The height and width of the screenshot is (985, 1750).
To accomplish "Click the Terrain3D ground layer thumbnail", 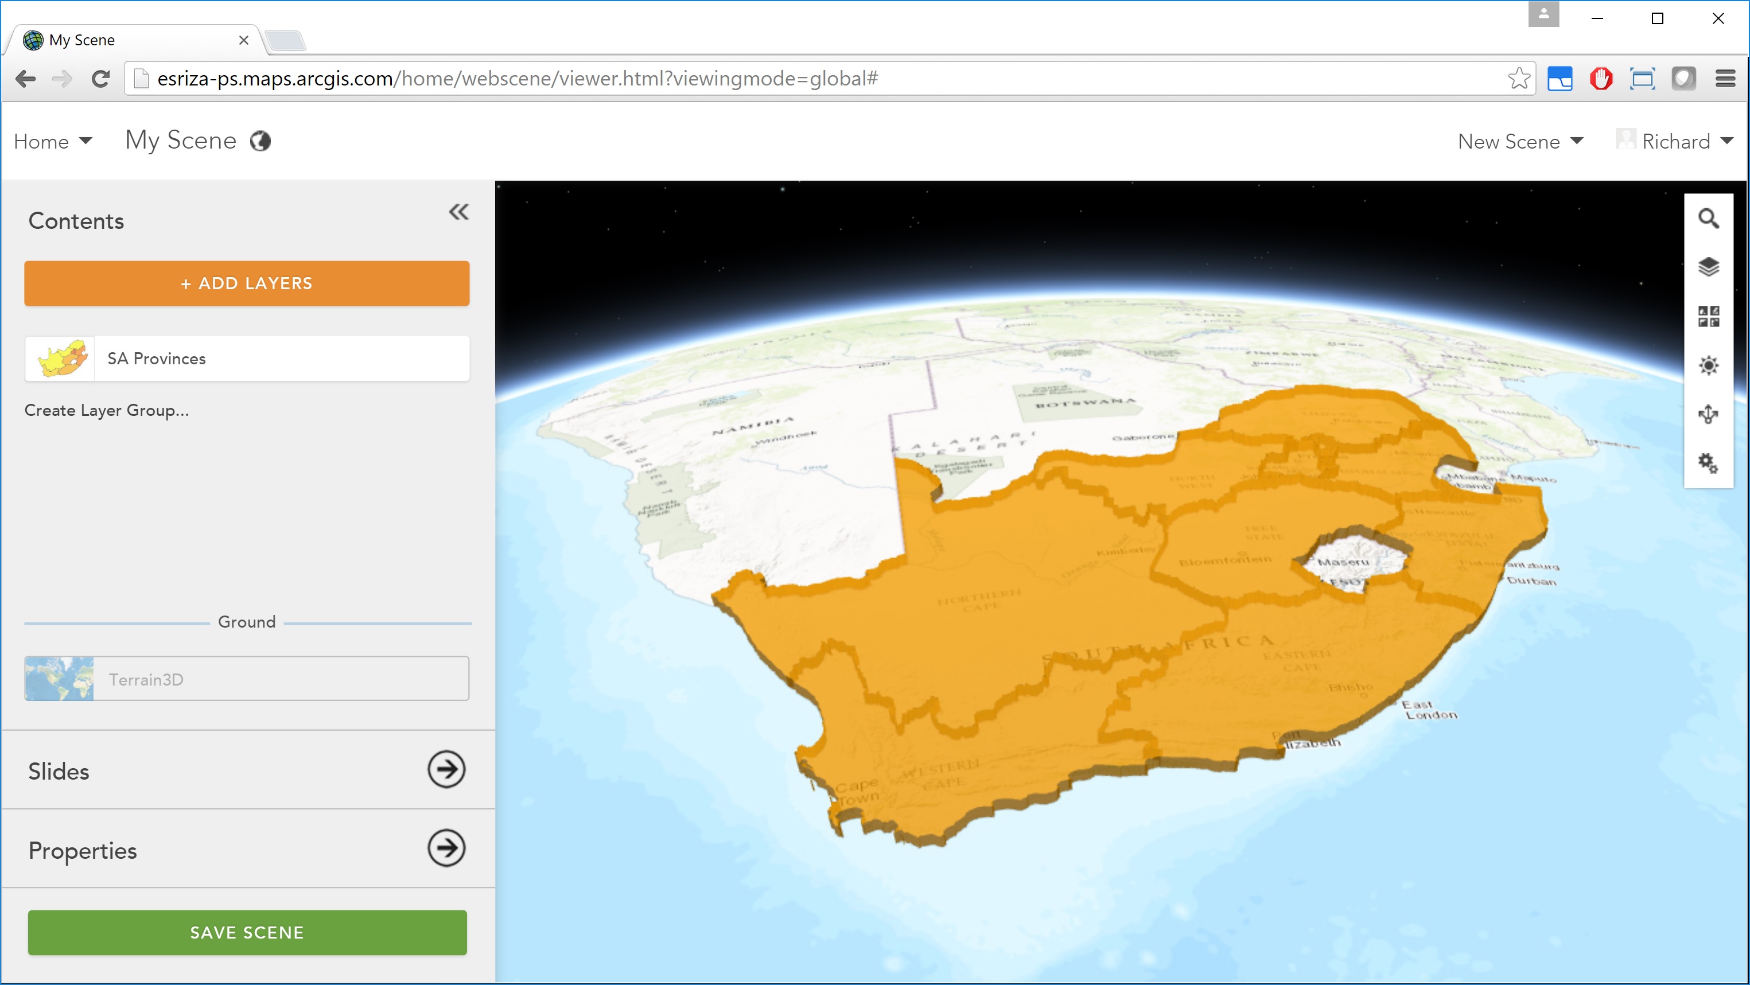I will (x=59, y=679).
